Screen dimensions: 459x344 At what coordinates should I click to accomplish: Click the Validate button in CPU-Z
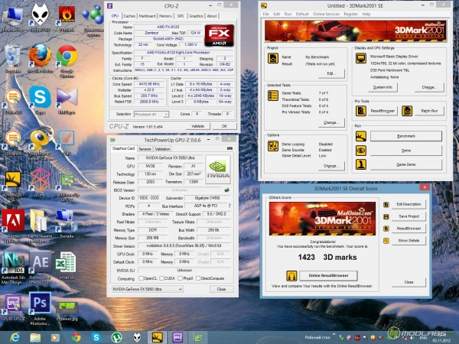point(197,126)
